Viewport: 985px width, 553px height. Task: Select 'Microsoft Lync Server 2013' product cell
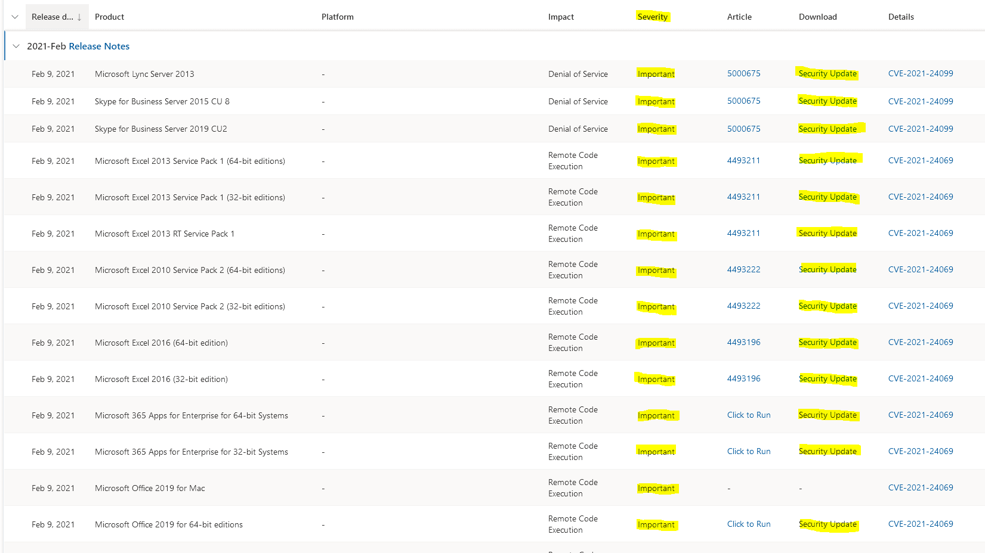pyautogui.click(x=144, y=74)
